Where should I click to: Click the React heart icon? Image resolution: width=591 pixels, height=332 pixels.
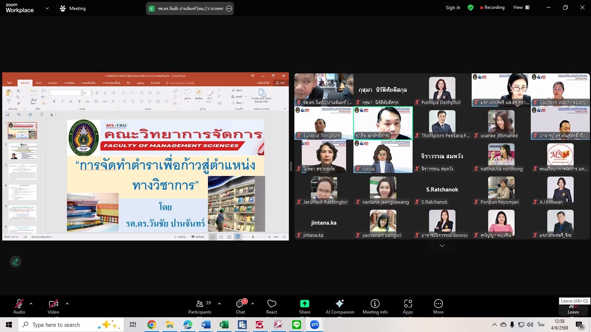(x=271, y=307)
